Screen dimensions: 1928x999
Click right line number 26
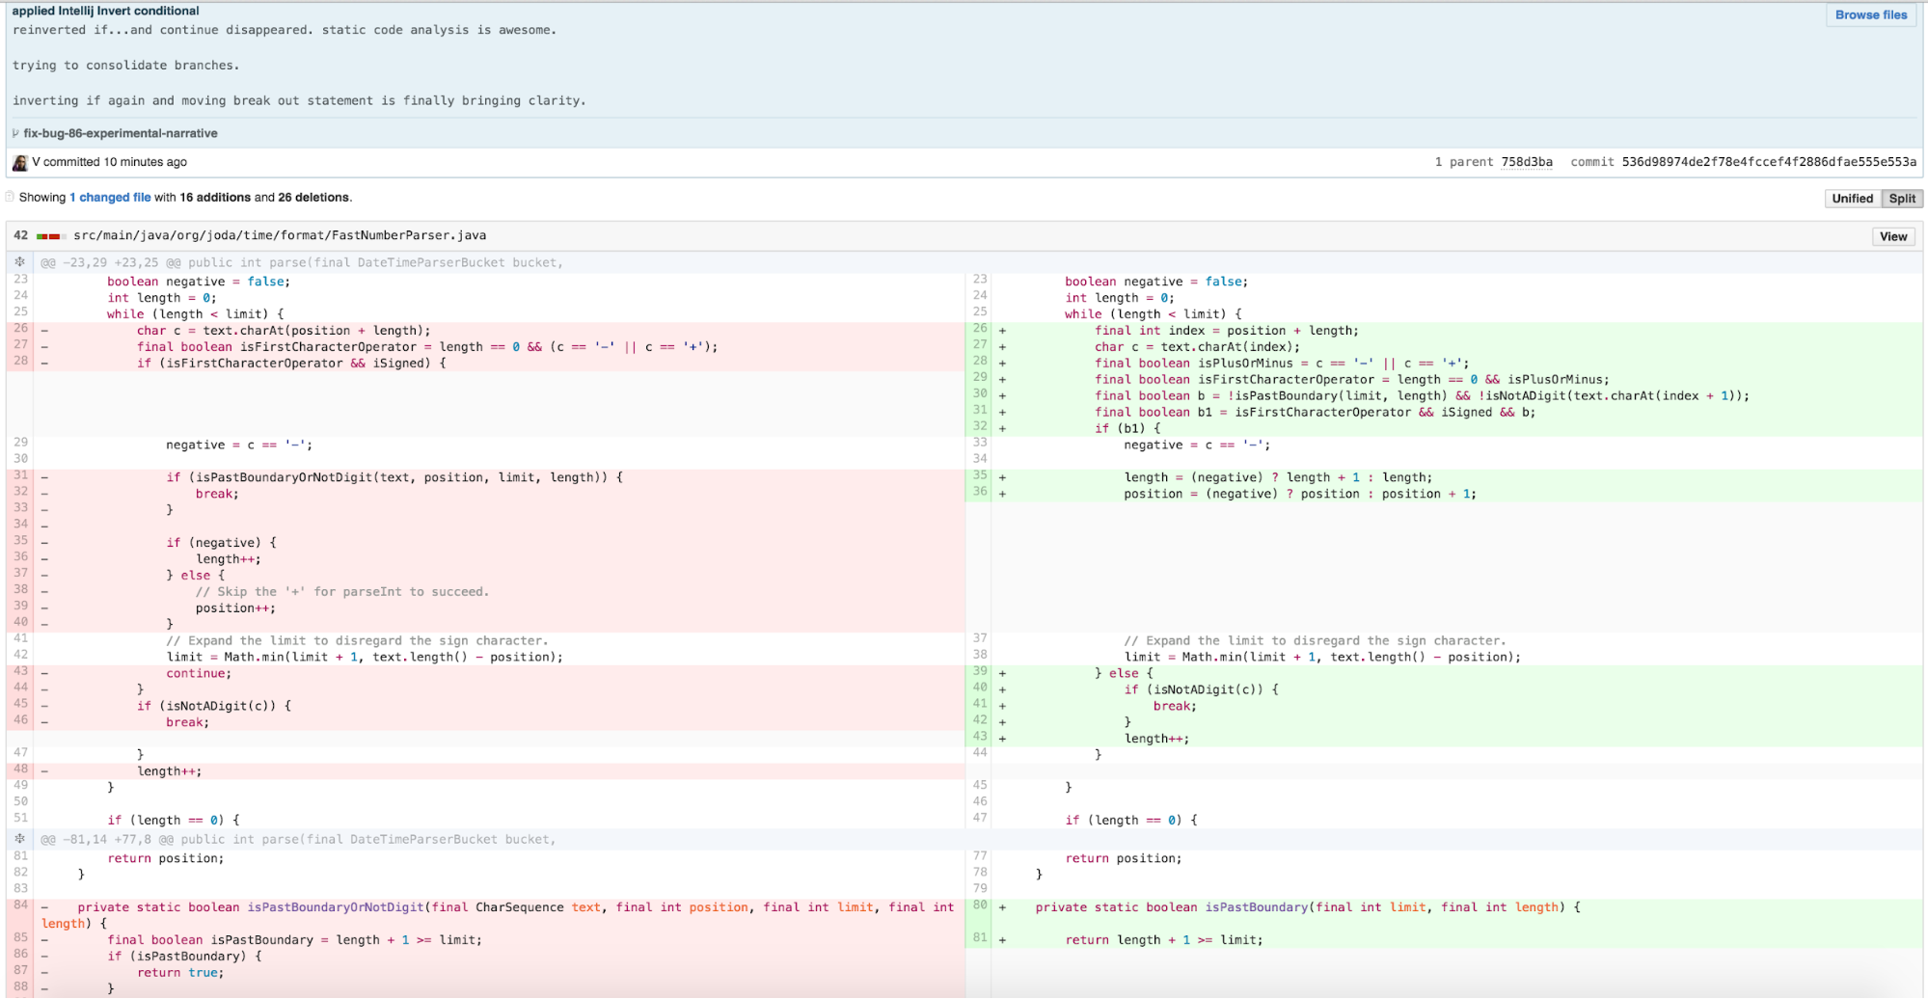[979, 329]
